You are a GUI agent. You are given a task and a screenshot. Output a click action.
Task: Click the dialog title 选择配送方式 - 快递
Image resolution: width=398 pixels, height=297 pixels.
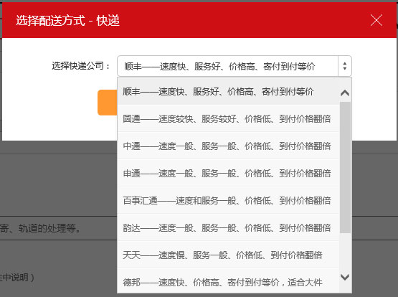coord(67,21)
